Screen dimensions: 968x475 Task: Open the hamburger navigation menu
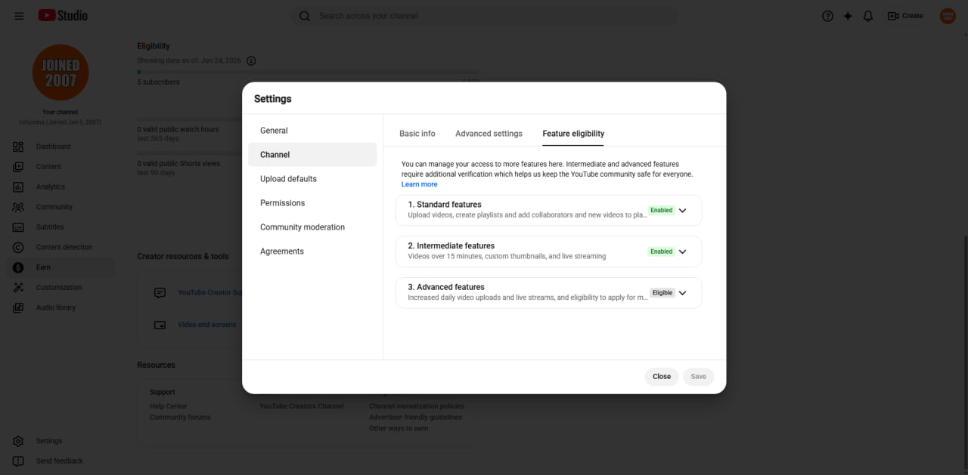tap(19, 16)
